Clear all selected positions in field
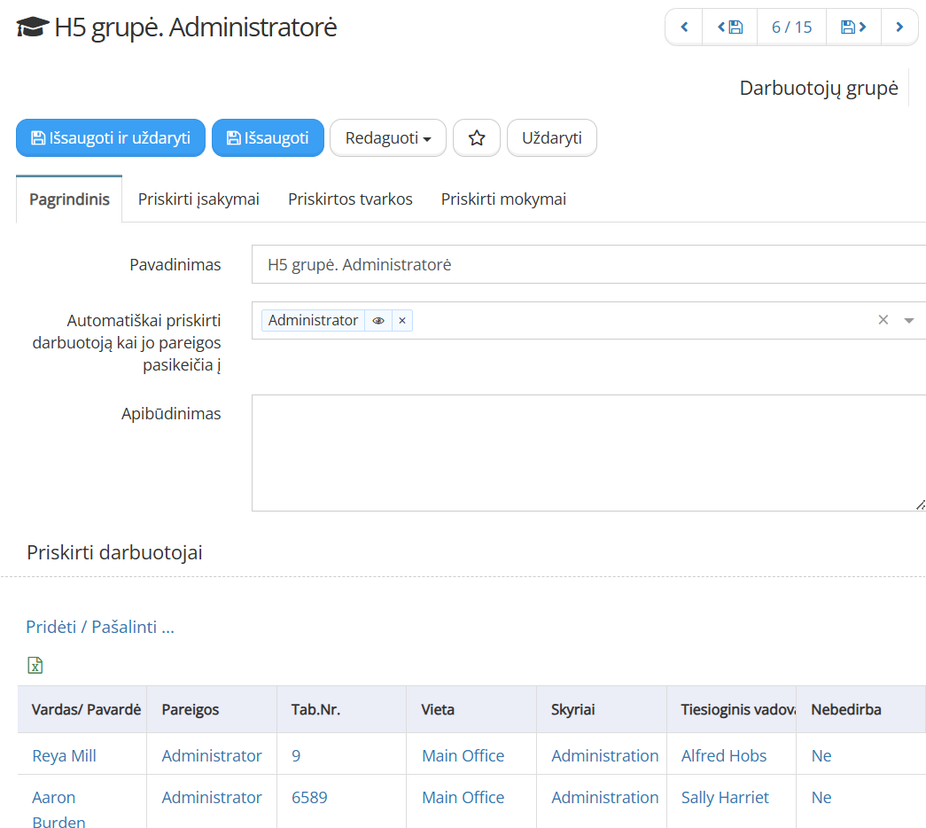This screenshot has height=828, width=926. [x=883, y=320]
